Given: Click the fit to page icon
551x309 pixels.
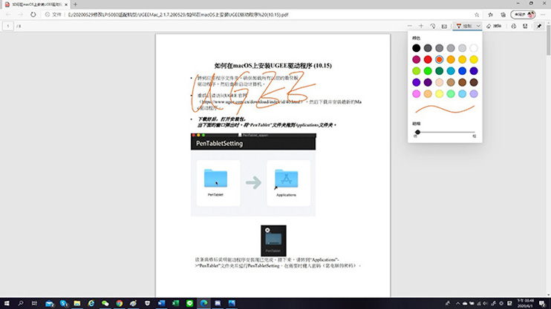Looking at the screenshot, I should tap(444, 26).
